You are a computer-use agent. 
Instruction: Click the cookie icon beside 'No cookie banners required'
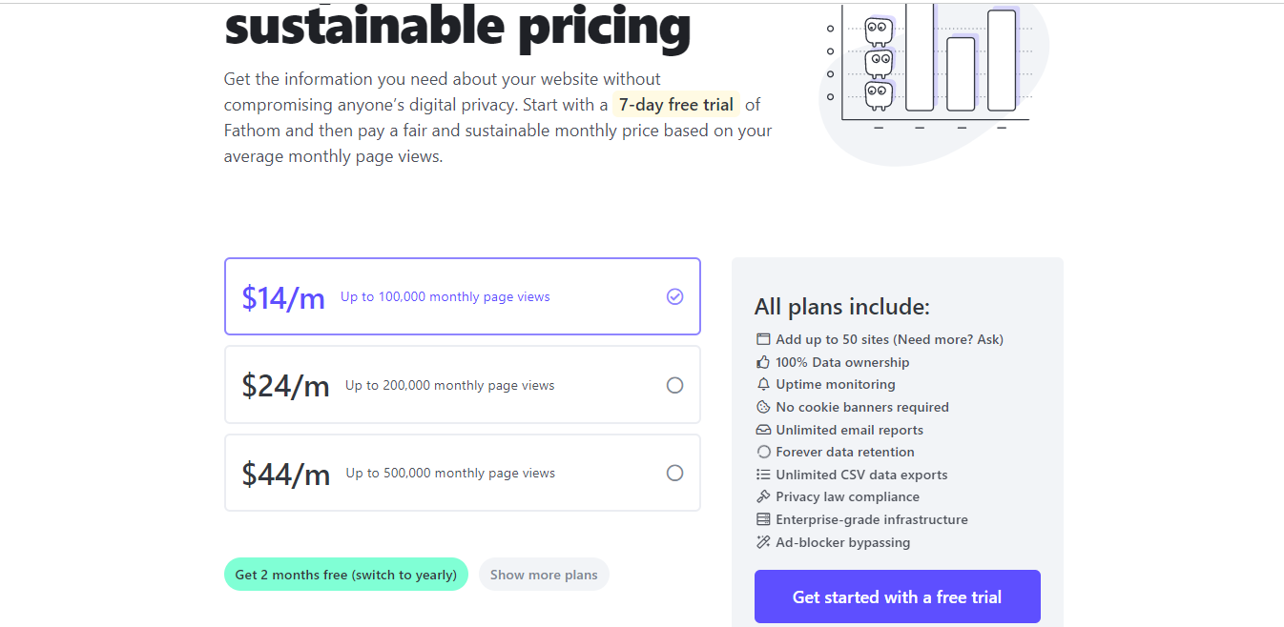(763, 407)
